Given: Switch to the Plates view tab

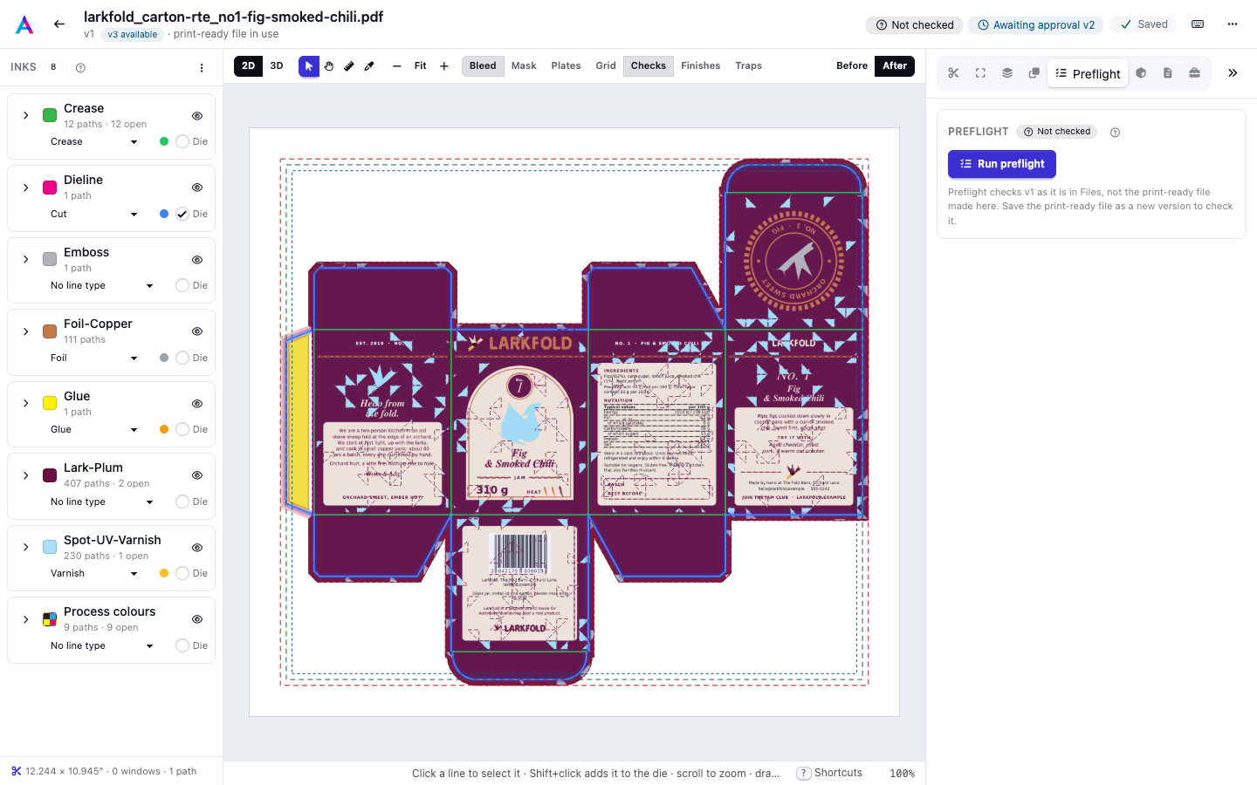Looking at the screenshot, I should 566,66.
